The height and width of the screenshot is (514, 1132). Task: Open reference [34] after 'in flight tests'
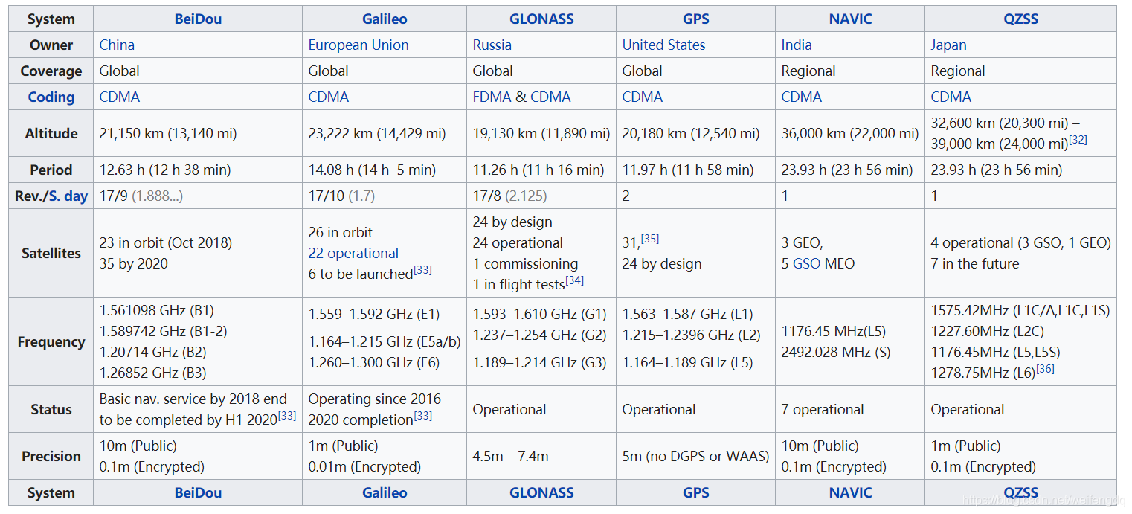(x=574, y=280)
